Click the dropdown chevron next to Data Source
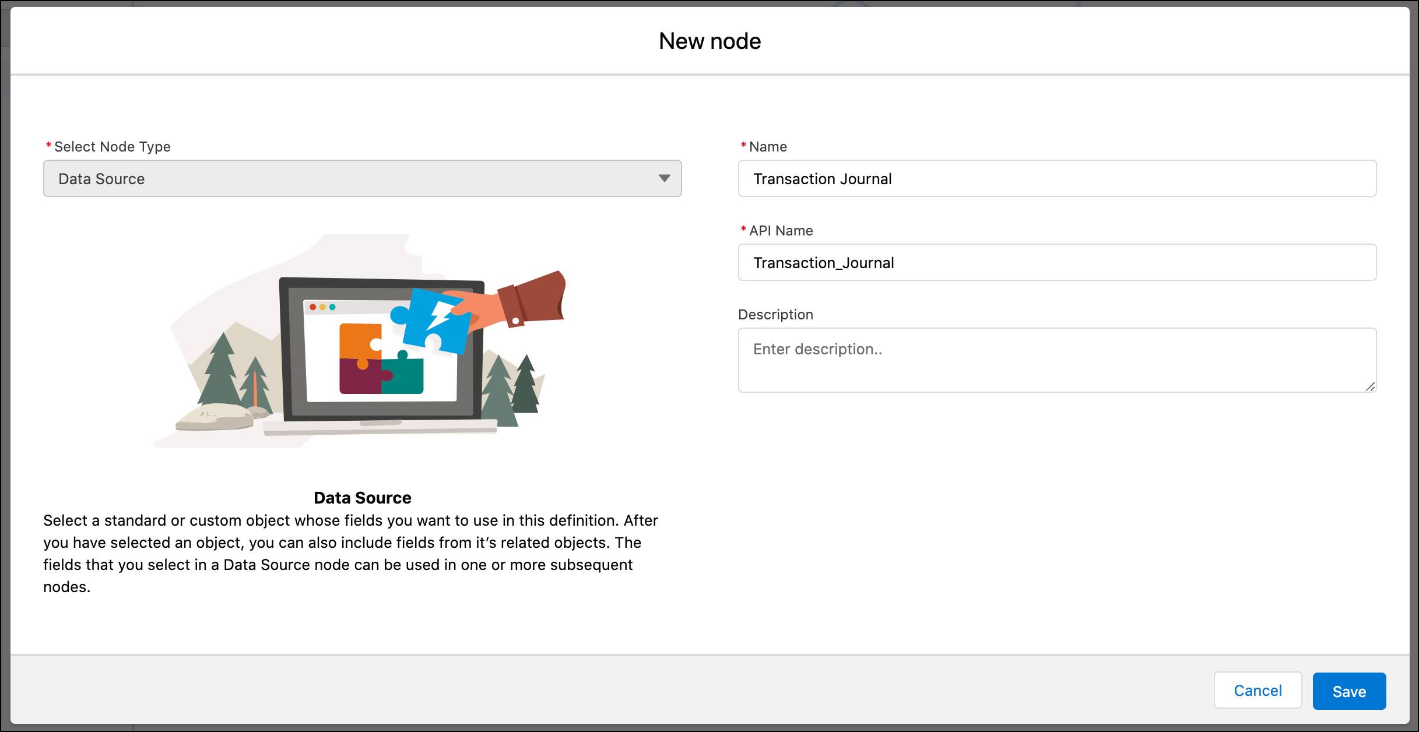The height and width of the screenshot is (732, 1419). click(x=665, y=178)
